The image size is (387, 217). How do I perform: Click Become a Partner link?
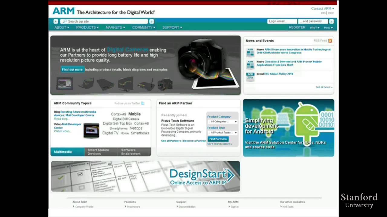(194, 141)
